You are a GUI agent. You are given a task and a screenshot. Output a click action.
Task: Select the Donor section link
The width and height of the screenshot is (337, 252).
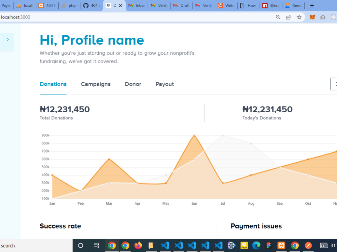point(133,84)
